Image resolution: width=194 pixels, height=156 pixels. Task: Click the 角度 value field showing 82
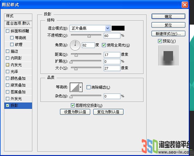click(88, 45)
